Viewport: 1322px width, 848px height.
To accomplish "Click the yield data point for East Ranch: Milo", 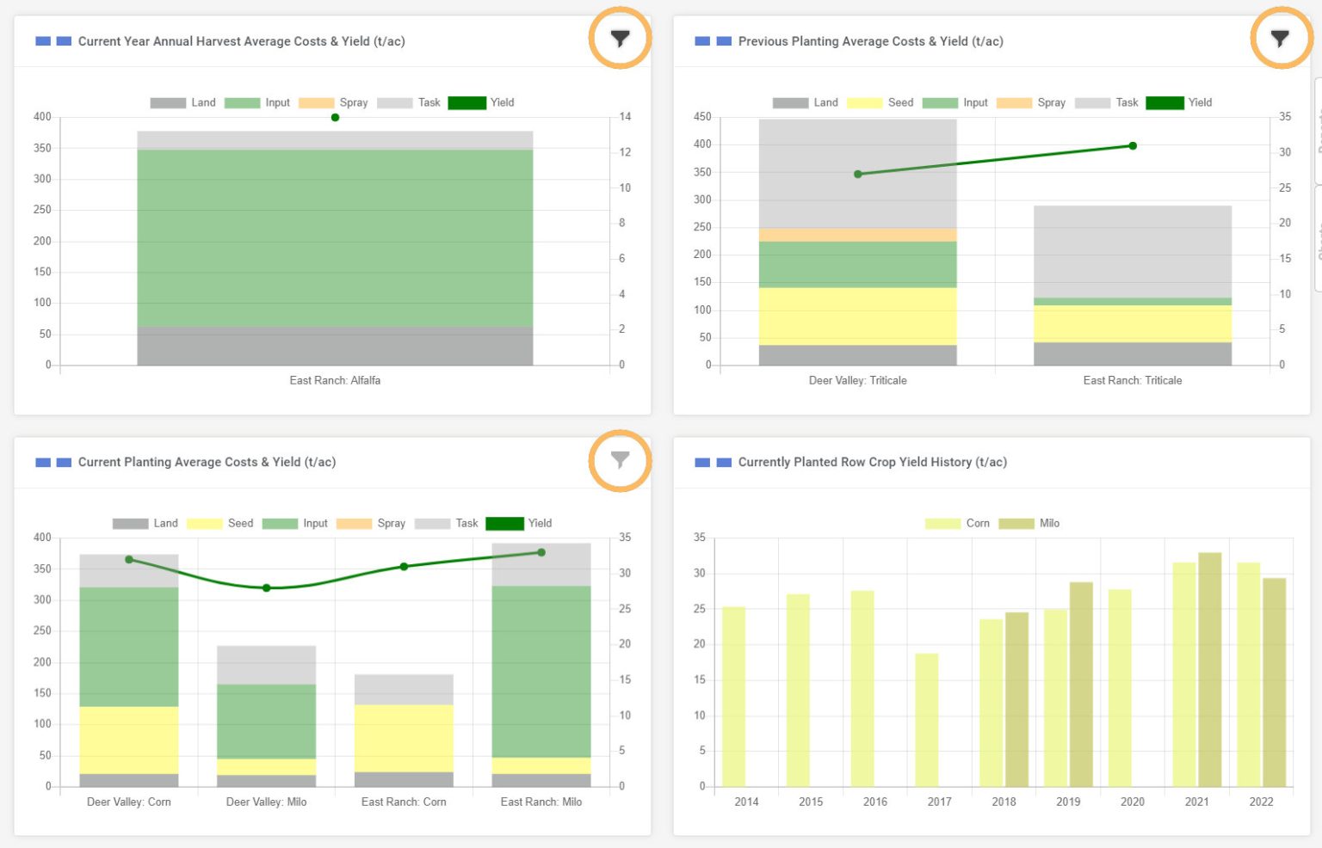I will [x=541, y=553].
